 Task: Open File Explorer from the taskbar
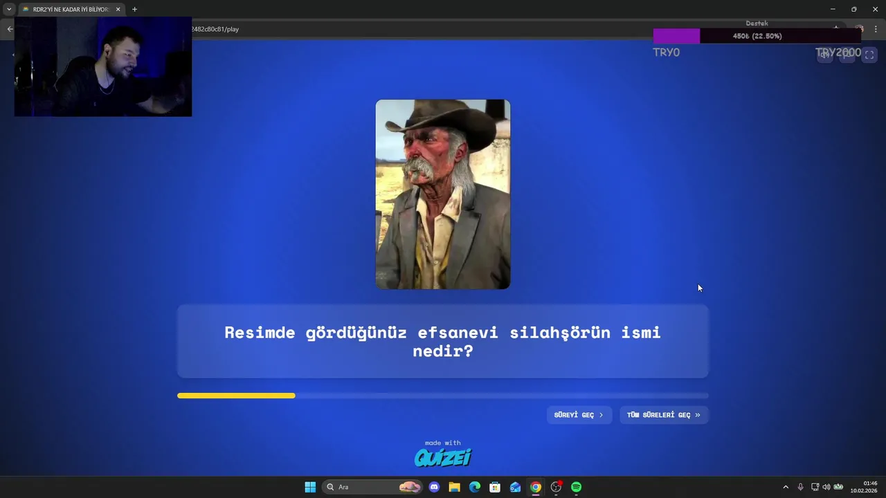coord(454,487)
